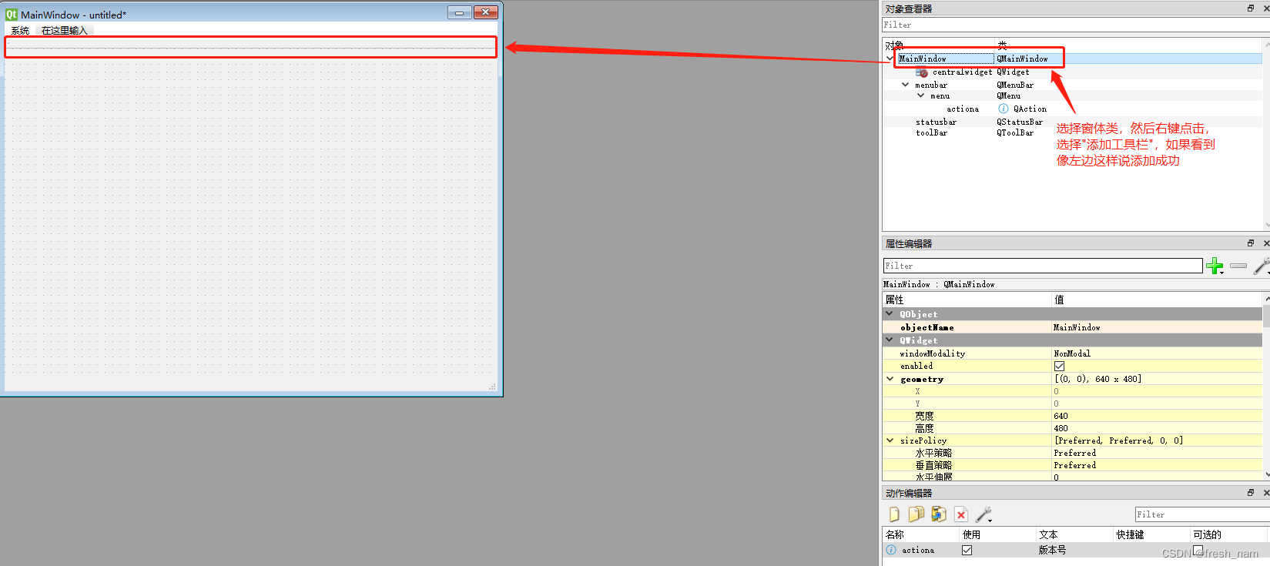Viewport: 1270px width, 566px height.
Task: Click the 对象 column header
Action: click(x=939, y=45)
